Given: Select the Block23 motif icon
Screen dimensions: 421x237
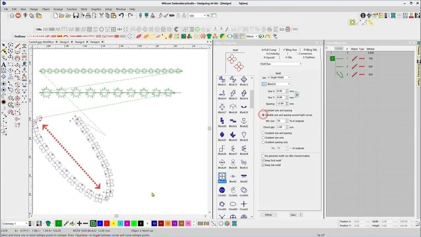Looking at the screenshot, I should 222,135.
